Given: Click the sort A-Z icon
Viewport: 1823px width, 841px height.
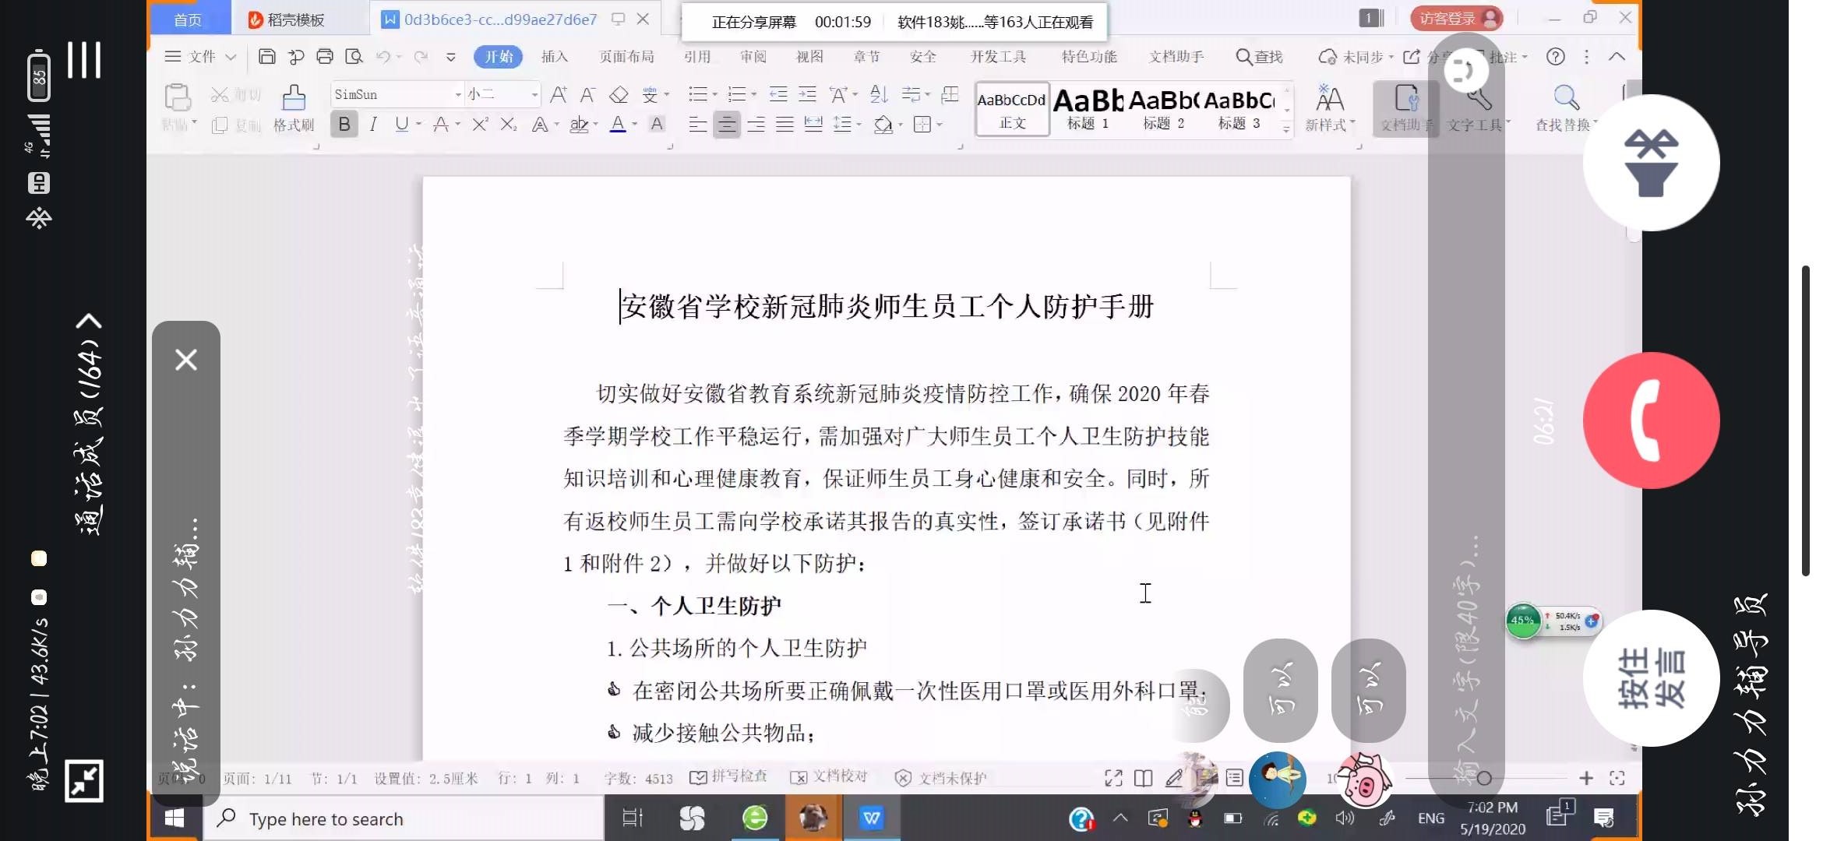Looking at the screenshot, I should [x=879, y=95].
